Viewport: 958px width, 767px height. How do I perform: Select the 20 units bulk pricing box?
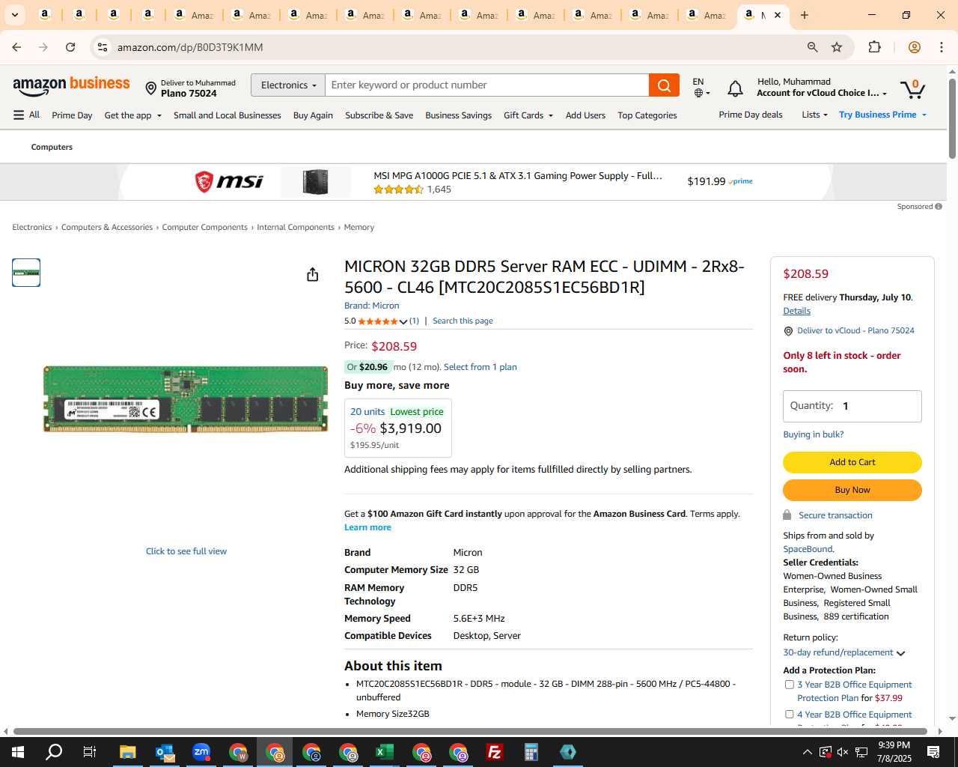tap(397, 428)
